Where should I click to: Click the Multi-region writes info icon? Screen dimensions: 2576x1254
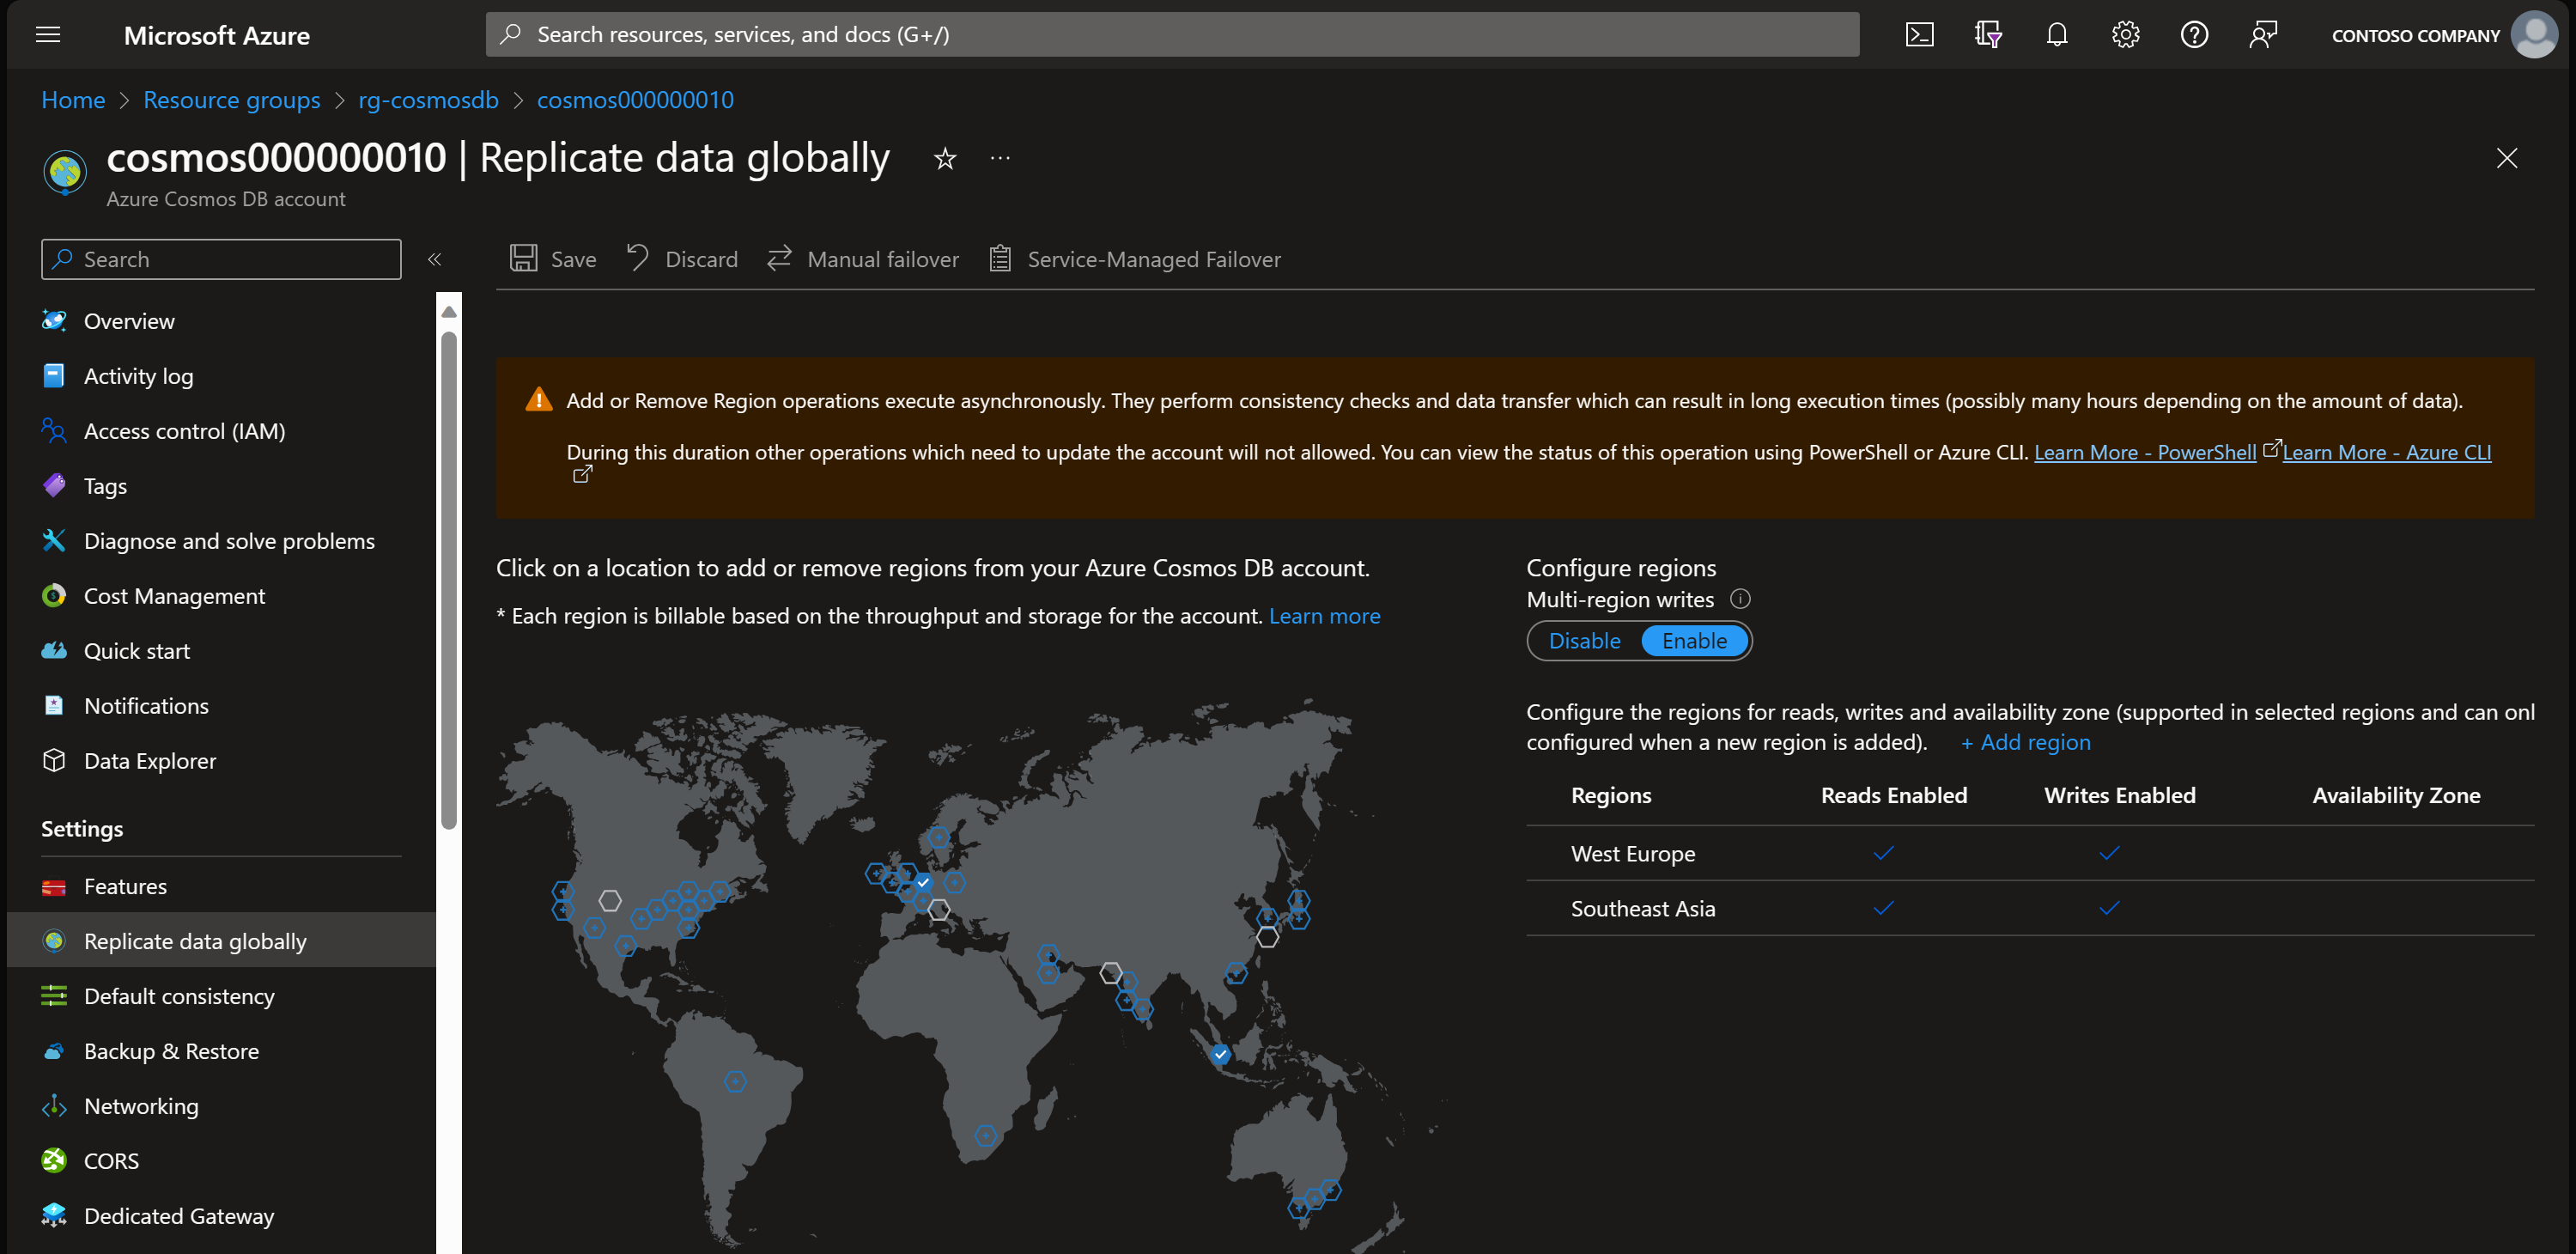coord(1740,599)
